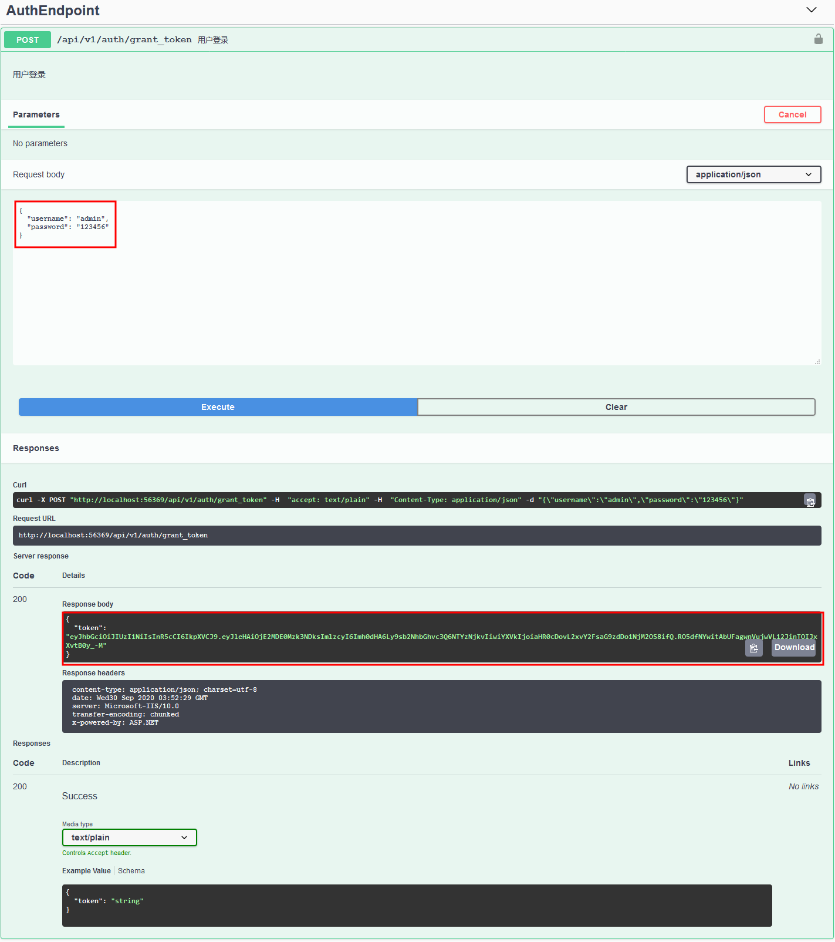
Task: Open the /api/v1/auth/grant_token endpoint path
Action: 124,39
